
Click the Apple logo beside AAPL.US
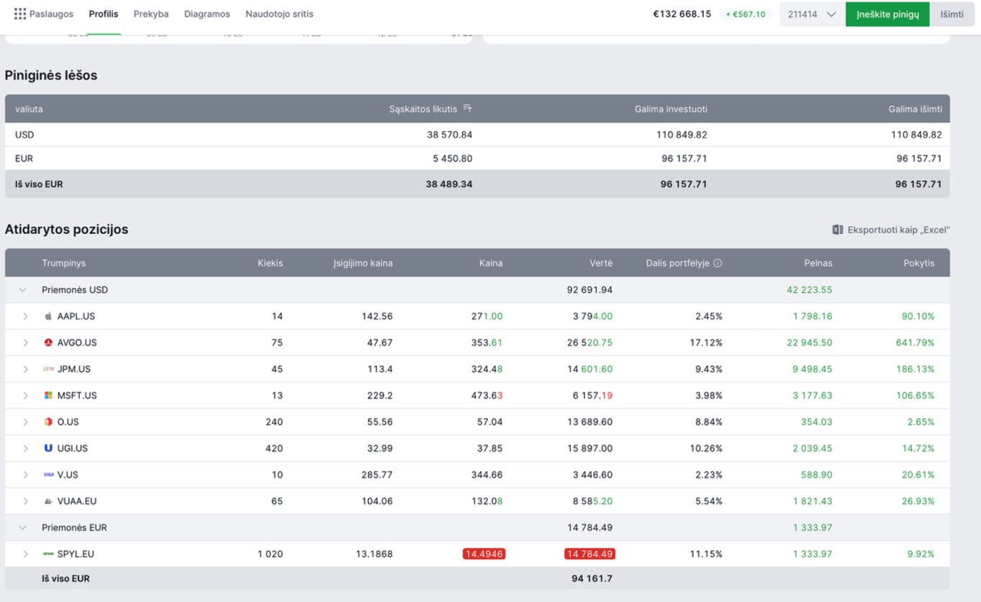[x=48, y=316]
